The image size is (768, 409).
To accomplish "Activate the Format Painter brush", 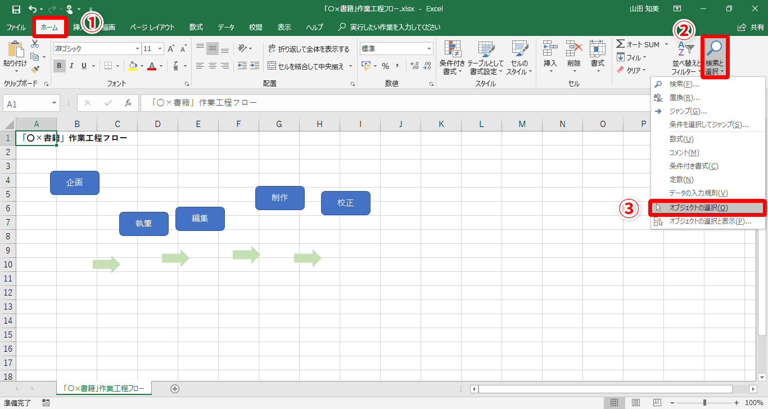I will (x=35, y=70).
